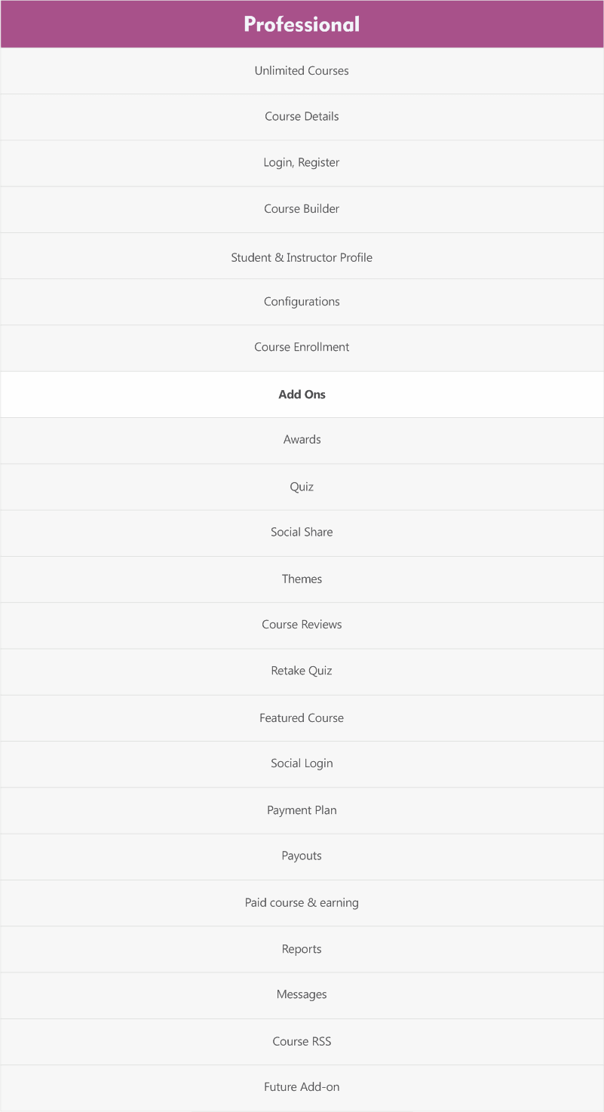Select the Course Reviews row
The width and height of the screenshot is (604, 1112).
(302, 625)
